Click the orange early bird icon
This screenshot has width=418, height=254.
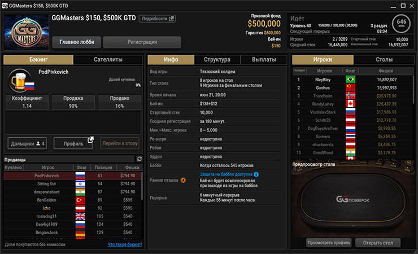pyautogui.click(x=183, y=180)
